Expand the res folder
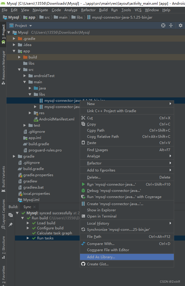The height and width of the screenshot is (286, 185). pos(30,113)
